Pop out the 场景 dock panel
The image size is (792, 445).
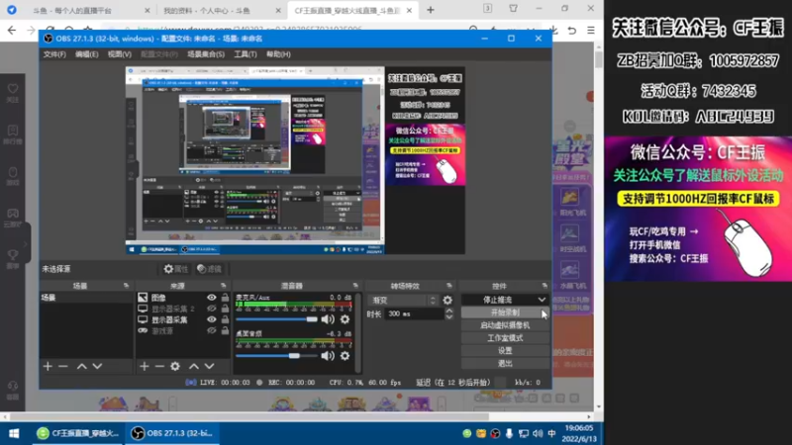click(127, 286)
